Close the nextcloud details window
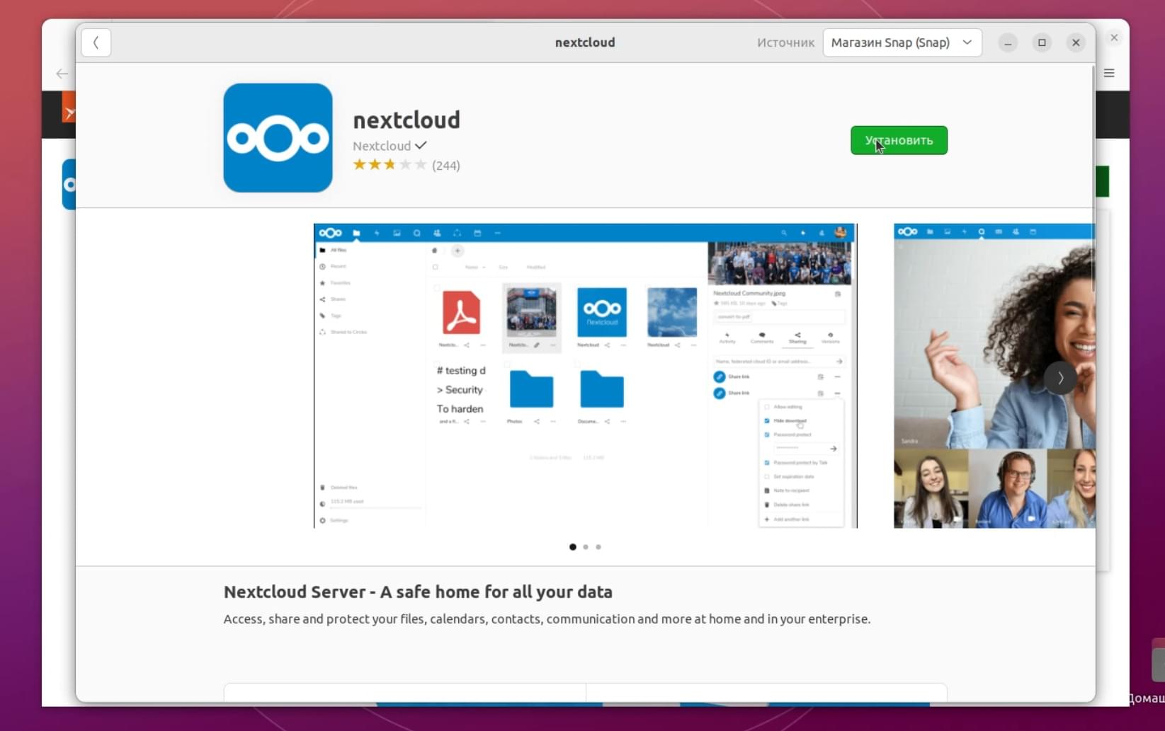This screenshot has width=1165, height=731. click(x=1076, y=42)
